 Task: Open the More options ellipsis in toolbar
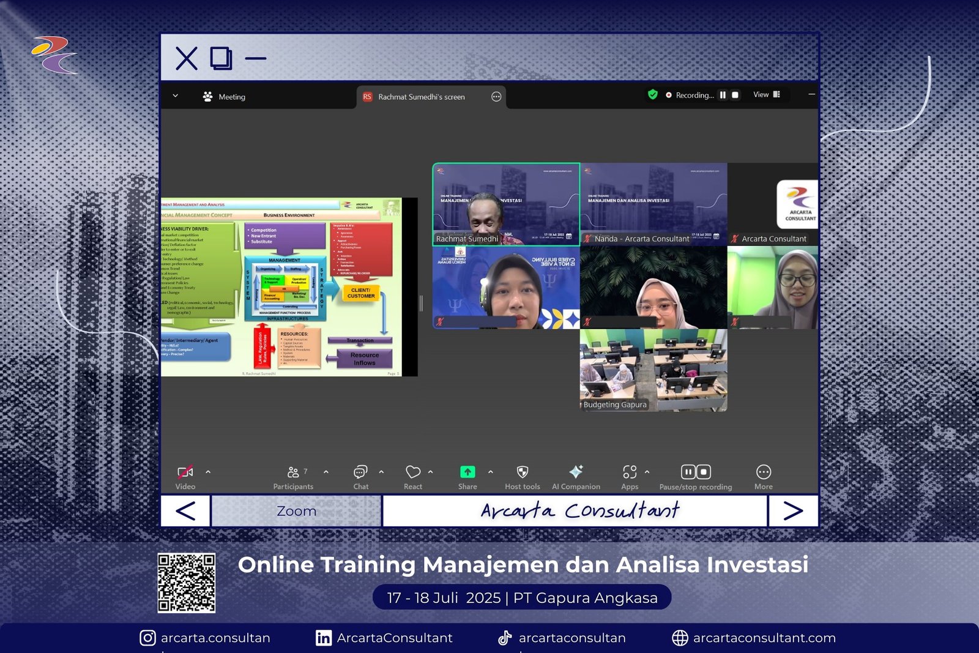tap(763, 477)
